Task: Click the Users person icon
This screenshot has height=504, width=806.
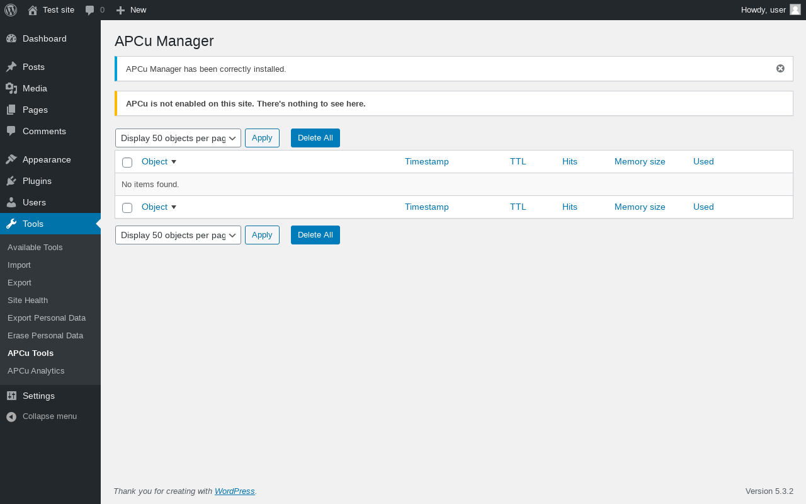Action: [x=11, y=202]
